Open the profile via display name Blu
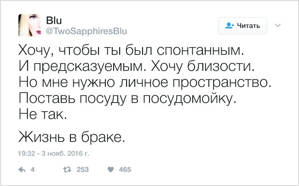Image resolution: width=299 pixels, height=186 pixels. click(53, 21)
